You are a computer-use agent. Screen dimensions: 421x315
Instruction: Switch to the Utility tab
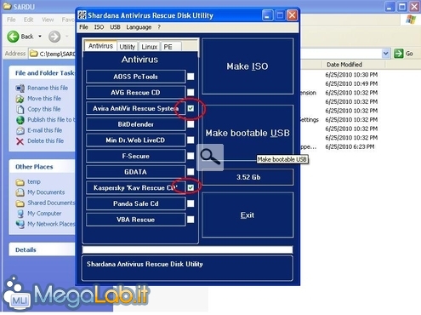tap(127, 47)
